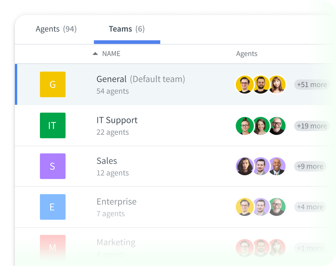336x266 pixels.
Task: Click the +51 more agents link
Action: 312,84
